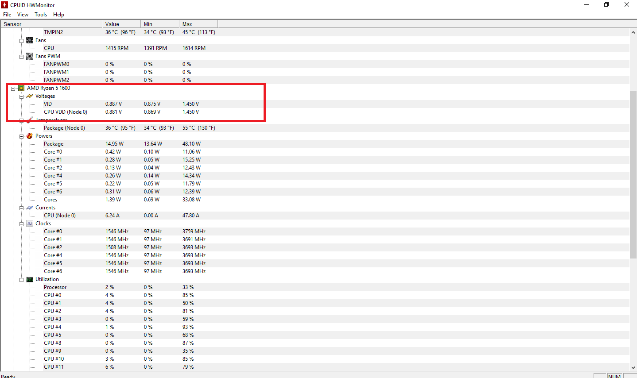Click the Fans category fan icon

30,40
